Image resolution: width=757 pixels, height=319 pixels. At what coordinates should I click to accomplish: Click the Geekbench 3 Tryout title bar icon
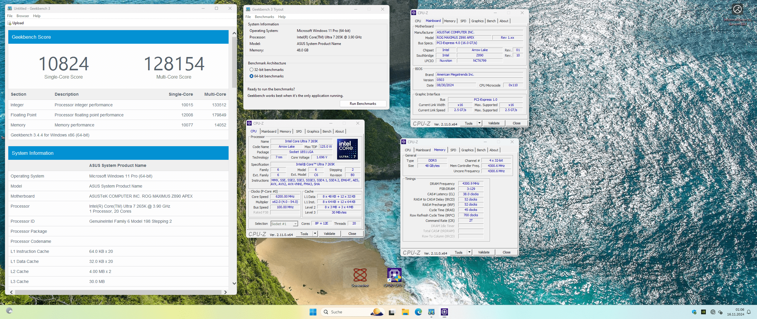click(248, 9)
